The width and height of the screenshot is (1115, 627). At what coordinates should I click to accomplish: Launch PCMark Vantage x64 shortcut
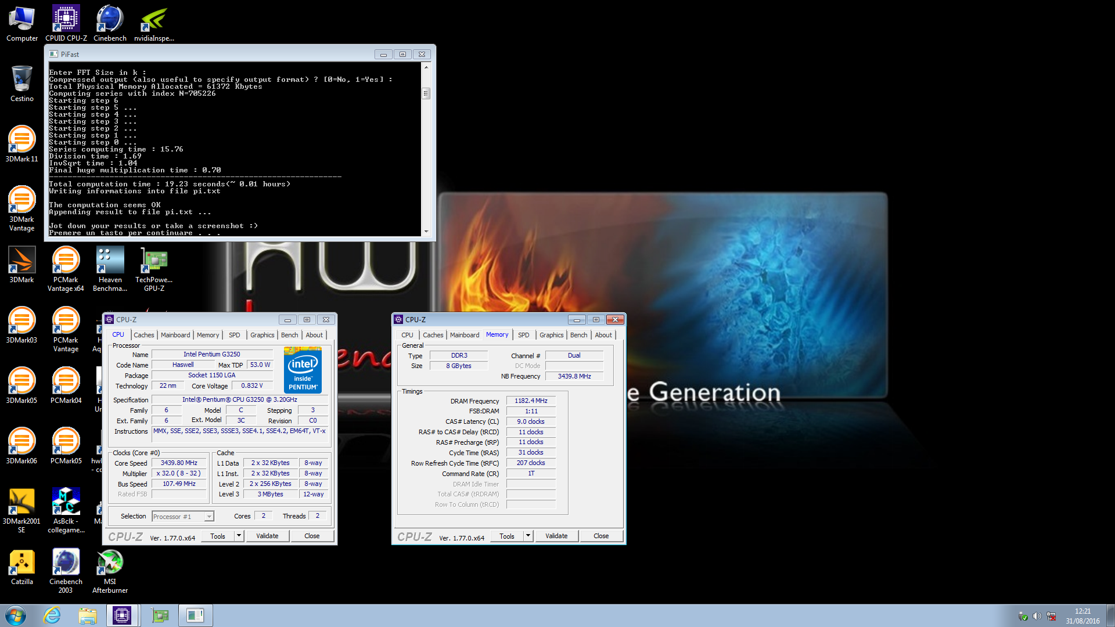66,268
